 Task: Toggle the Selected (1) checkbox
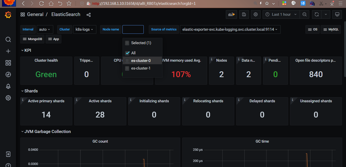coord(127,43)
